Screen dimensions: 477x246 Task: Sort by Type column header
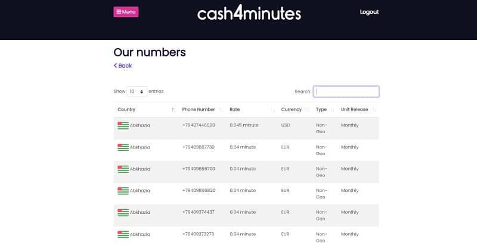click(321, 109)
